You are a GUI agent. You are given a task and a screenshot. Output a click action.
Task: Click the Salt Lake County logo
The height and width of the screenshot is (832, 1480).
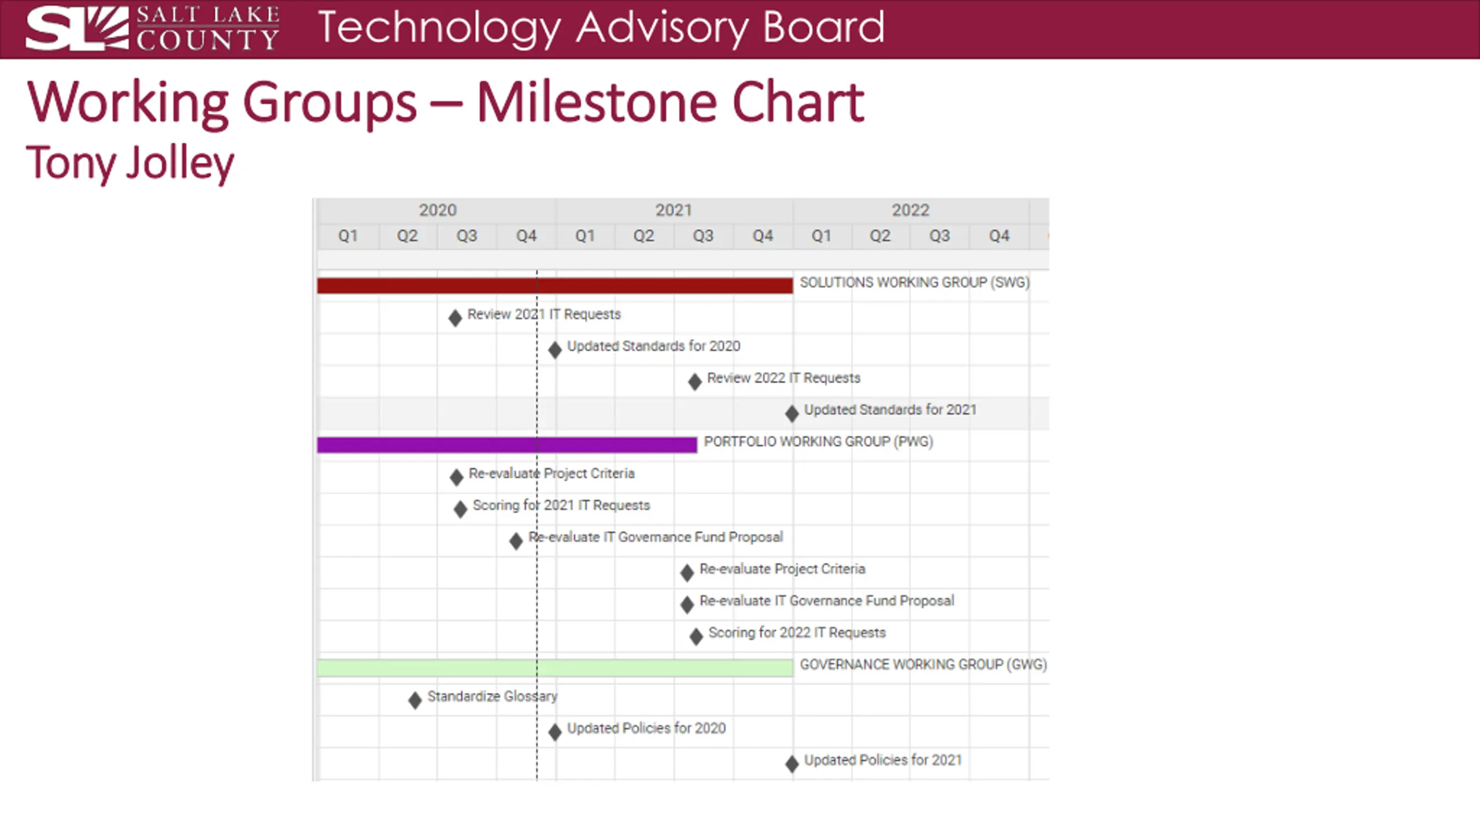[x=153, y=28]
